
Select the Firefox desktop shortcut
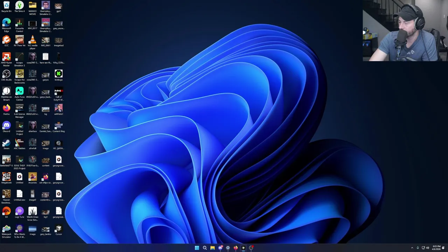6,110
